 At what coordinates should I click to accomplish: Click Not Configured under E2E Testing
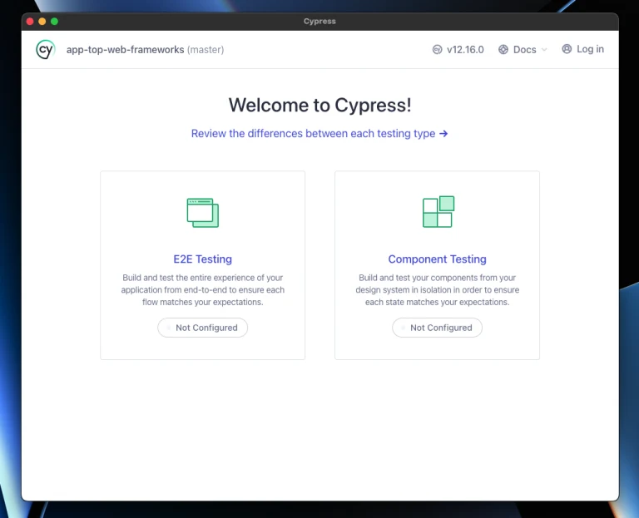click(202, 328)
